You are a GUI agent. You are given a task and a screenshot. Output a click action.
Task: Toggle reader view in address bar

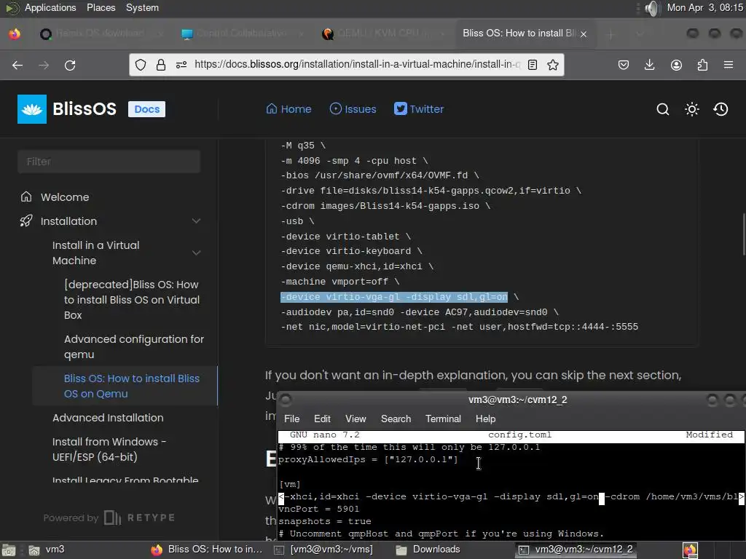[x=533, y=65]
